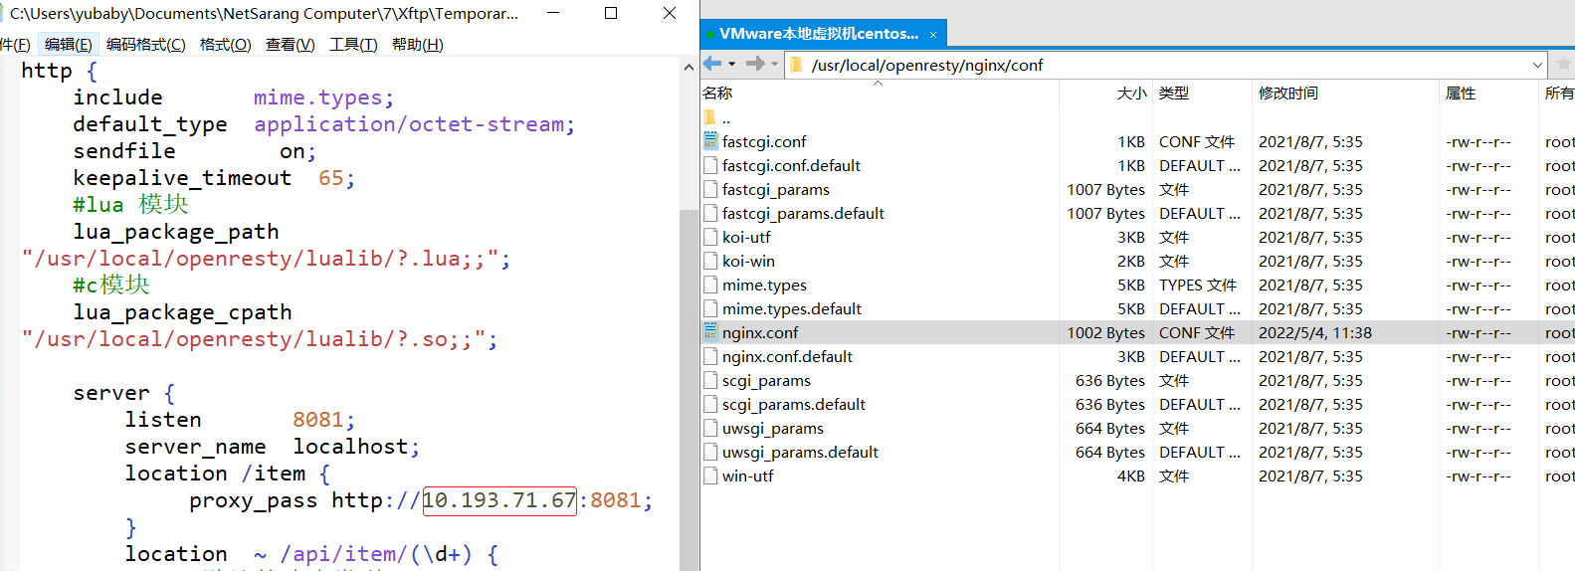This screenshot has width=1575, height=571.
Task: Open the forward history dropdown arrow
Action: (775, 64)
